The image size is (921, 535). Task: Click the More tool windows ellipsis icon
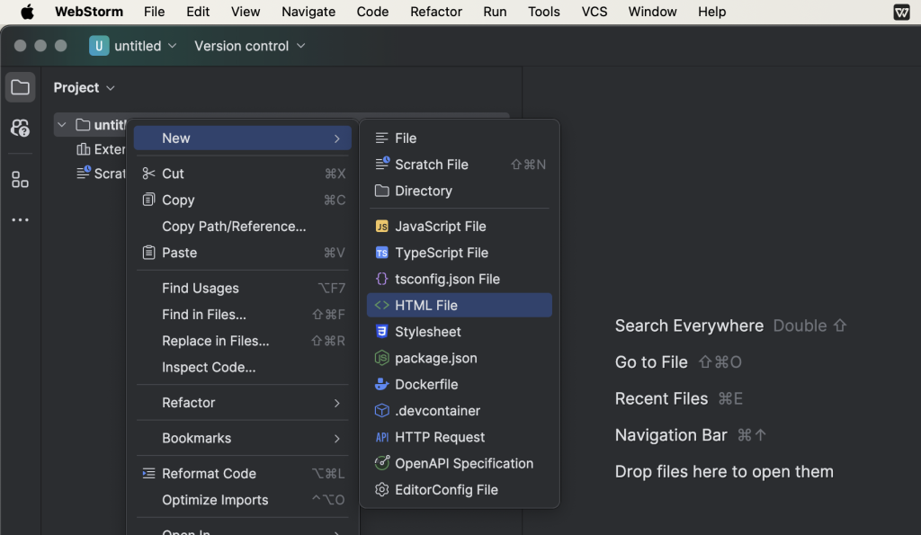20,220
